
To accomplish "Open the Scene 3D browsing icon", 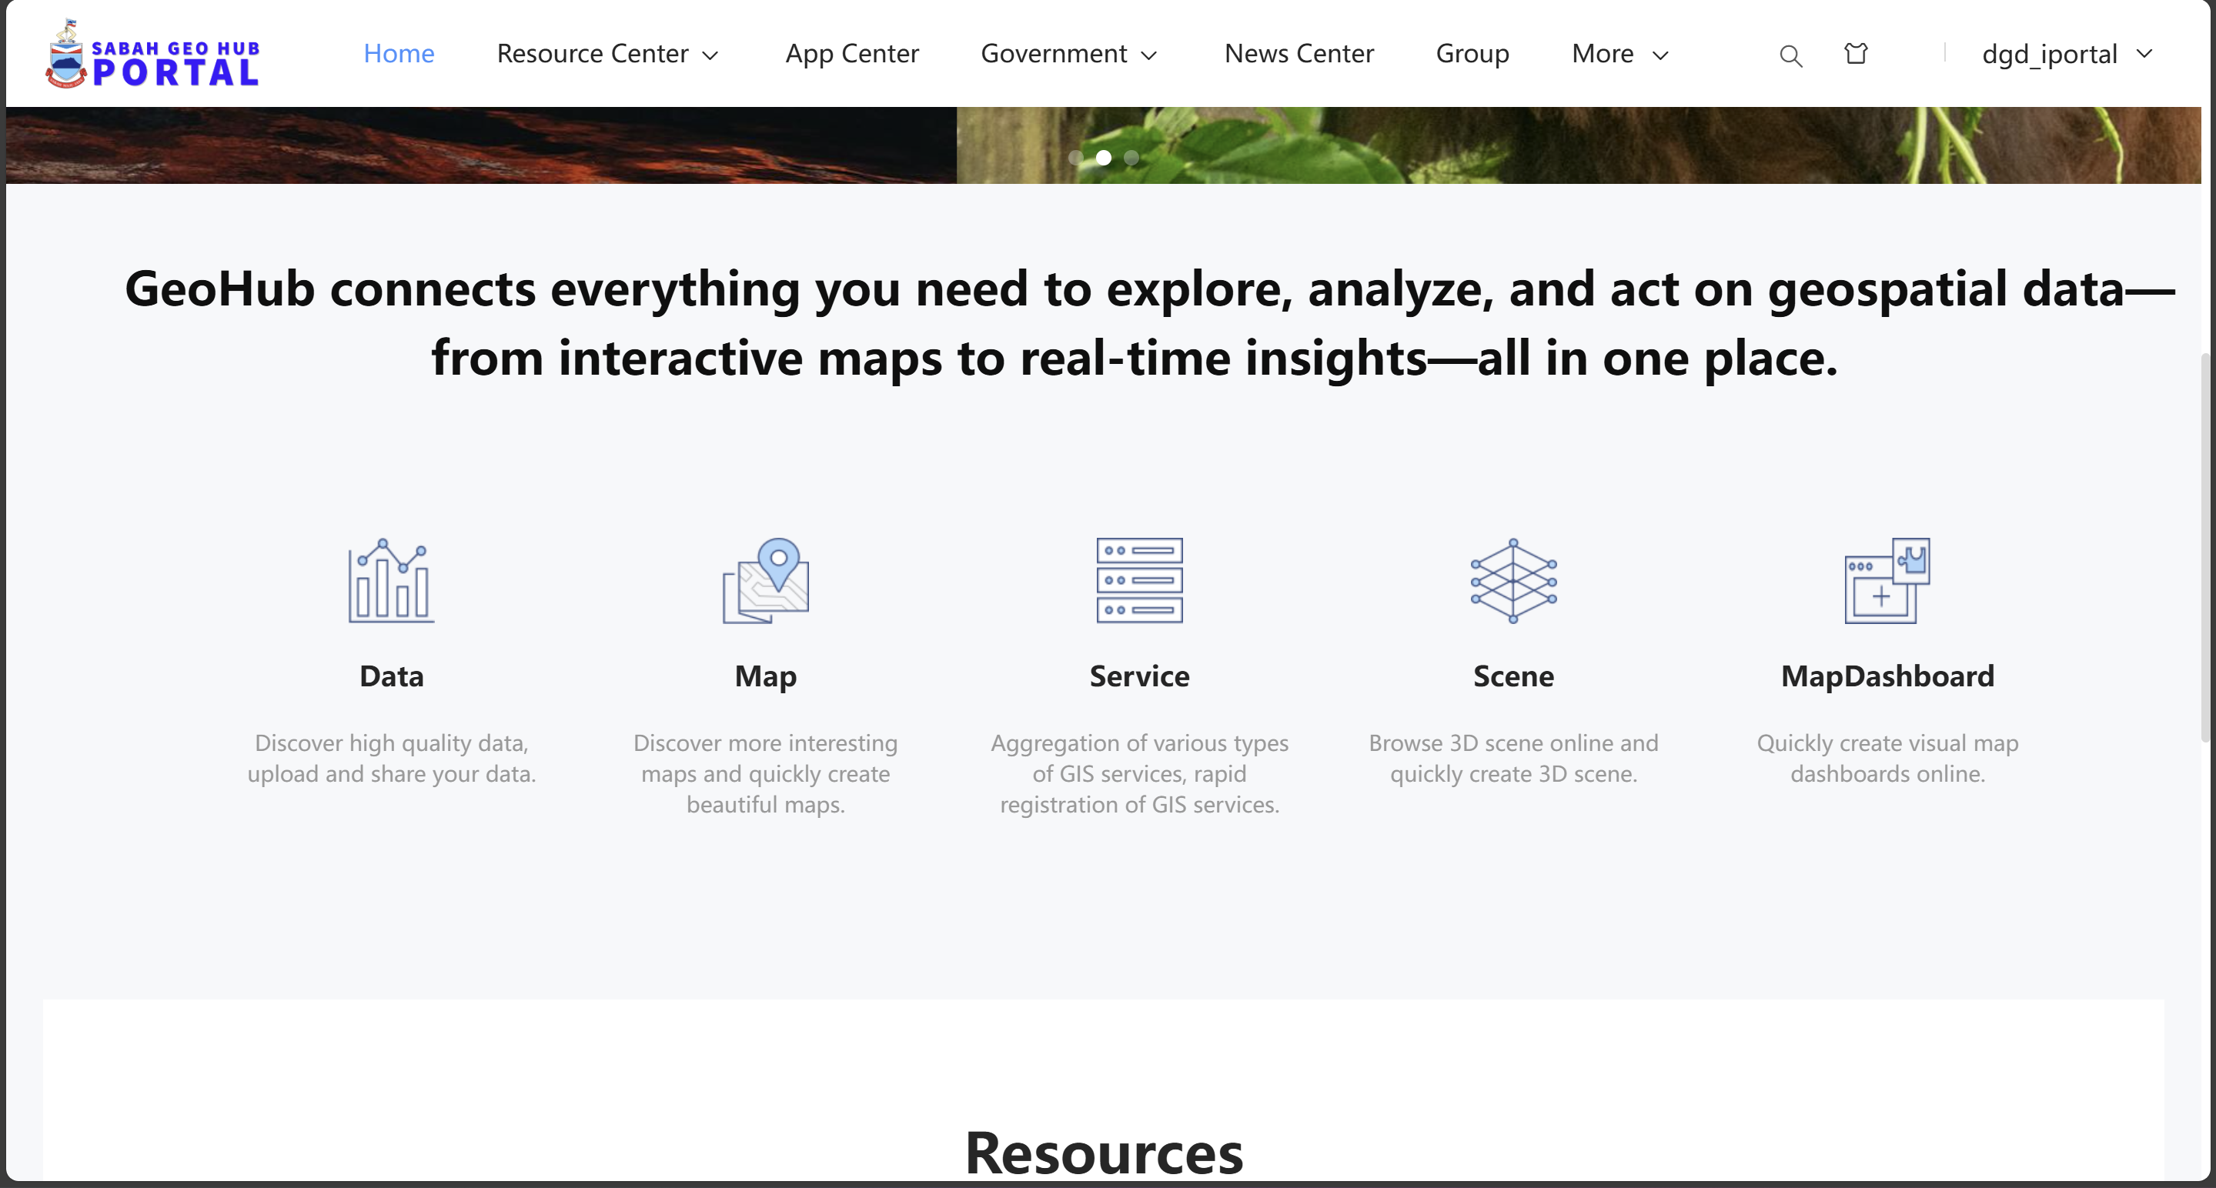I will point(1513,581).
